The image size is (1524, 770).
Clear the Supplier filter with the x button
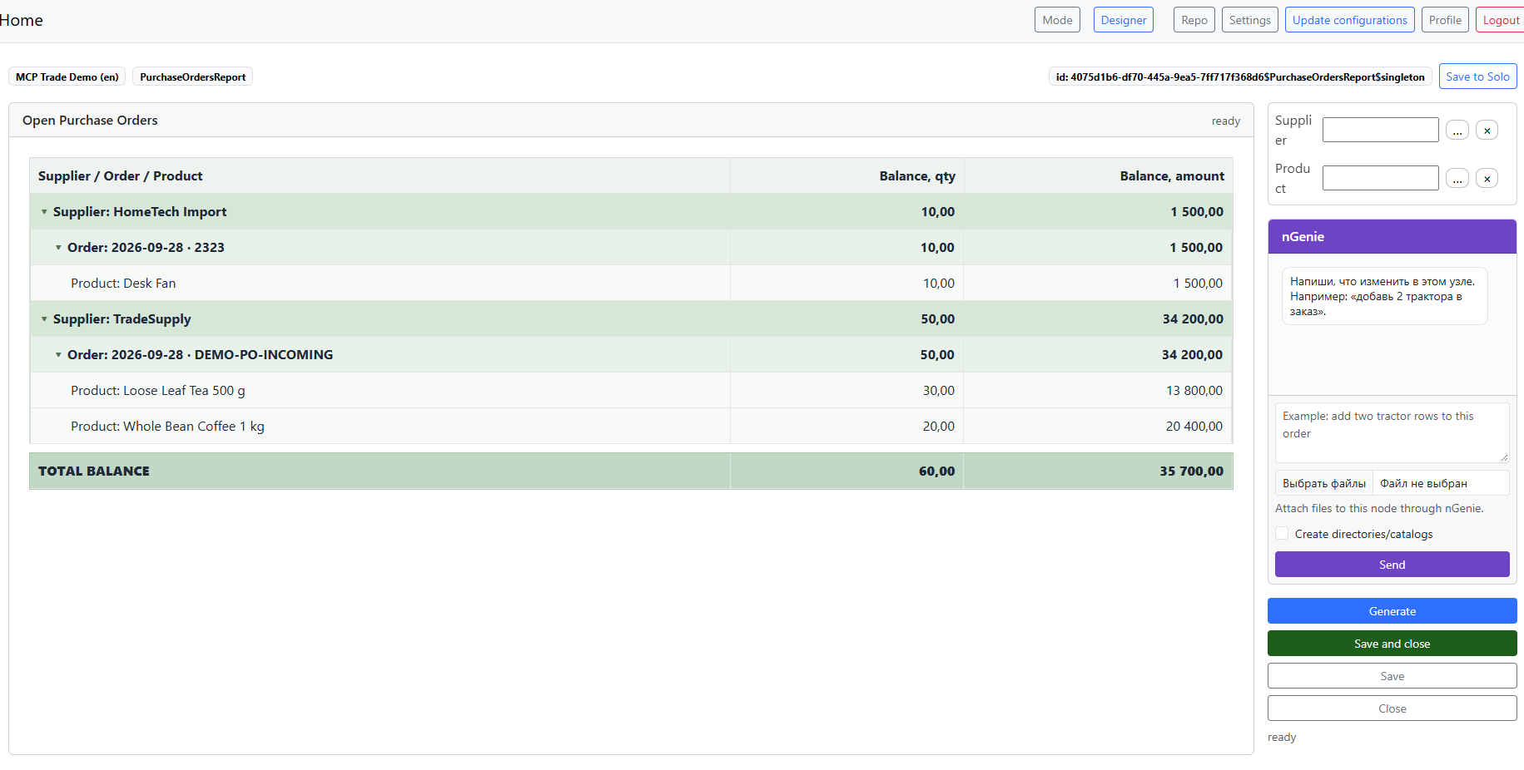(x=1487, y=131)
